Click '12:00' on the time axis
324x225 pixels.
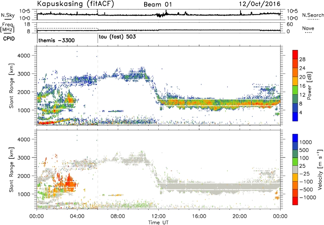(x=158, y=216)
